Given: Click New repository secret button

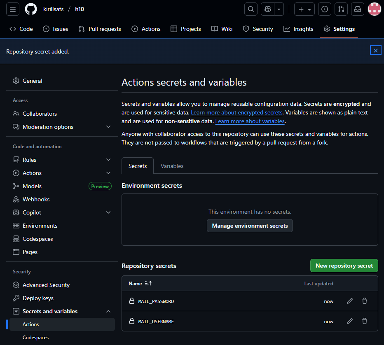Looking at the screenshot, I should pyautogui.click(x=344, y=266).
